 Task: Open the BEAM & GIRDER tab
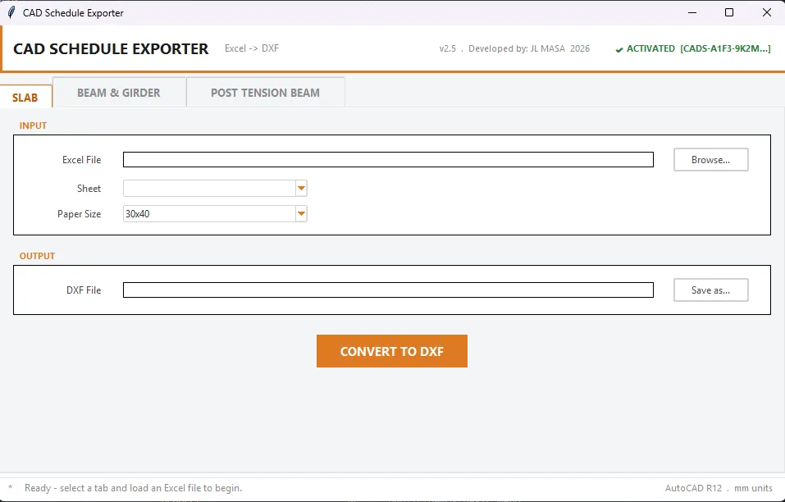[x=119, y=93]
